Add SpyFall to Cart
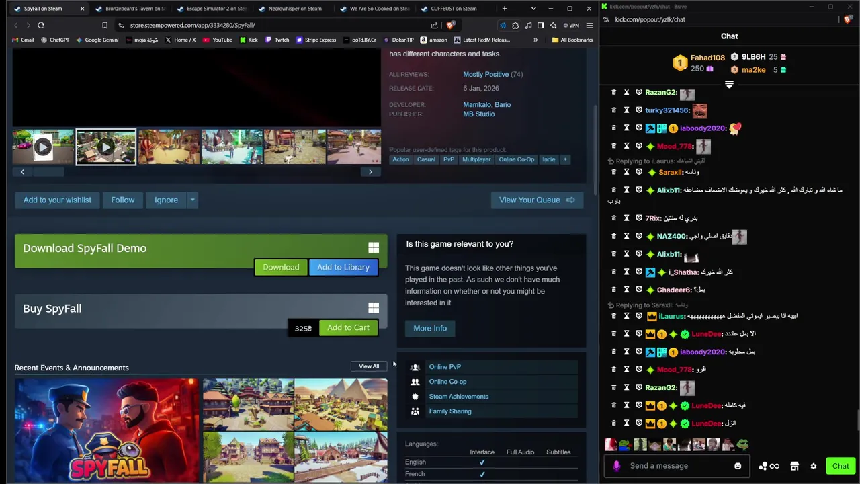 click(x=348, y=327)
